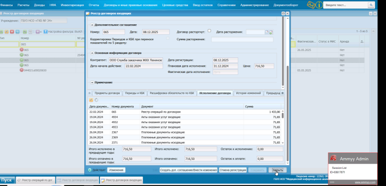Click the green register icon in background toolbar
This screenshot has width=386, height=186.
[x=25, y=32]
